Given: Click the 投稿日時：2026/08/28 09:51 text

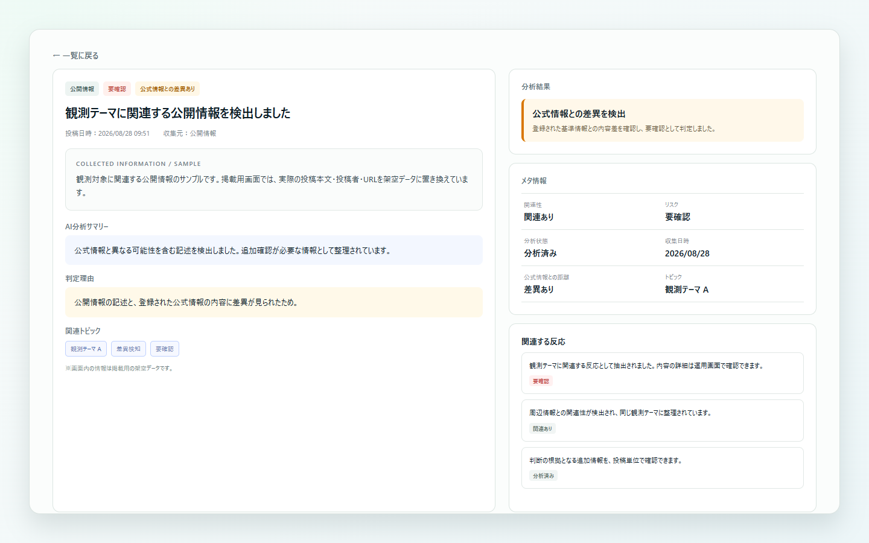Looking at the screenshot, I should [107, 133].
